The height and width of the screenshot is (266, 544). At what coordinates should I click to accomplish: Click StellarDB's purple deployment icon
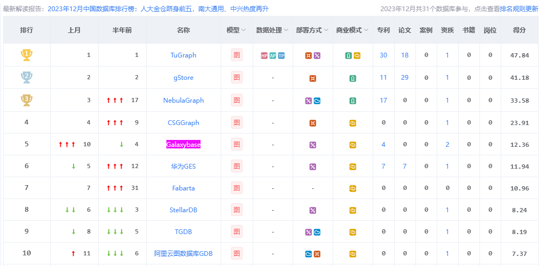(313, 210)
